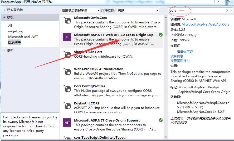Image resolution: width=234 pixels, height=141 pixels.
Task: Open the 仅限稳定的程序包 filter dropdown
Action: [80, 11]
